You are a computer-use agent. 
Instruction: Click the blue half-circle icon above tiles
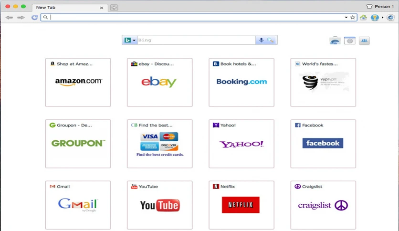[x=335, y=41]
